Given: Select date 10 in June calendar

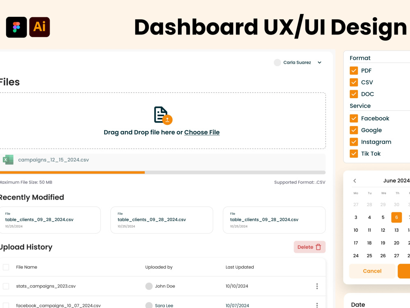Looking at the screenshot, I should coord(355,230).
